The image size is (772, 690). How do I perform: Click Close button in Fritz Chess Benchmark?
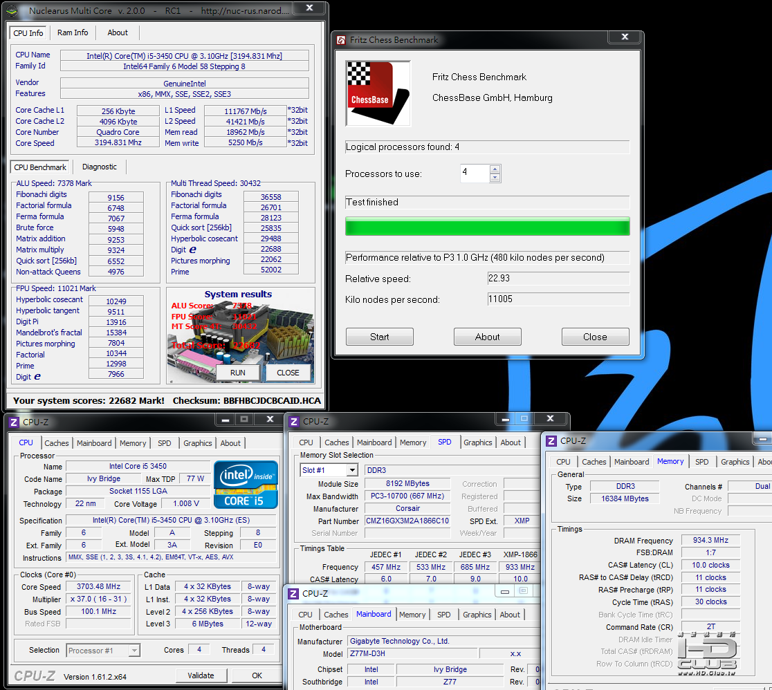coord(595,337)
